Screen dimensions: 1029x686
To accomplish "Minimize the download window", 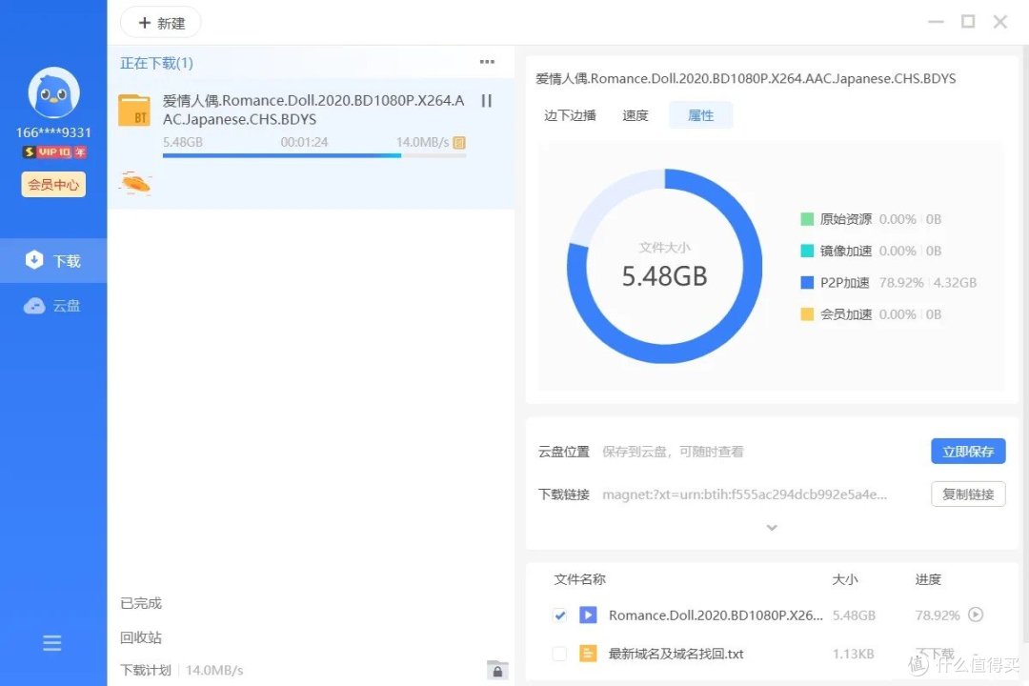I will 936,22.
